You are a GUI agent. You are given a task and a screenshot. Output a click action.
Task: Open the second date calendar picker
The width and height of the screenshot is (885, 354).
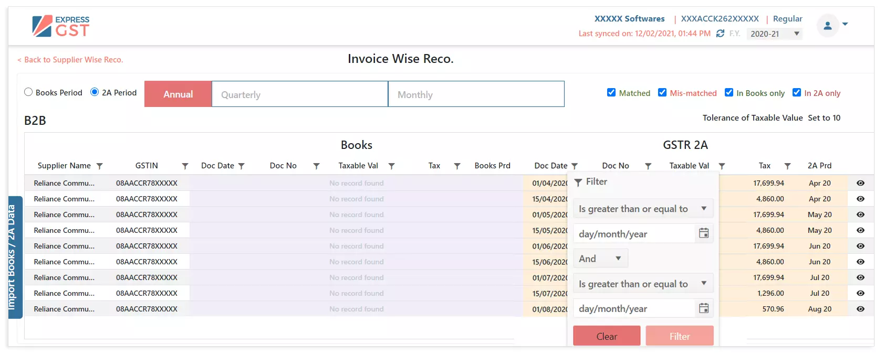[x=704, y=308]
